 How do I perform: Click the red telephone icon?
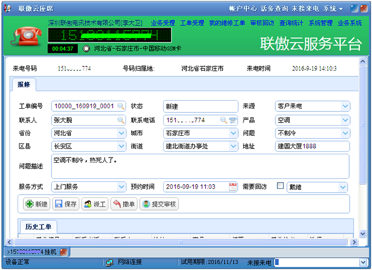pyautogui.click(x=25, y=37)
